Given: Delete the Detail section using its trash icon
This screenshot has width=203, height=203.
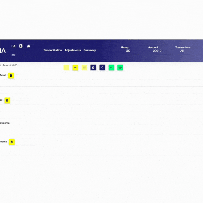Looking at the screenshot, I should tap(11, 75).
